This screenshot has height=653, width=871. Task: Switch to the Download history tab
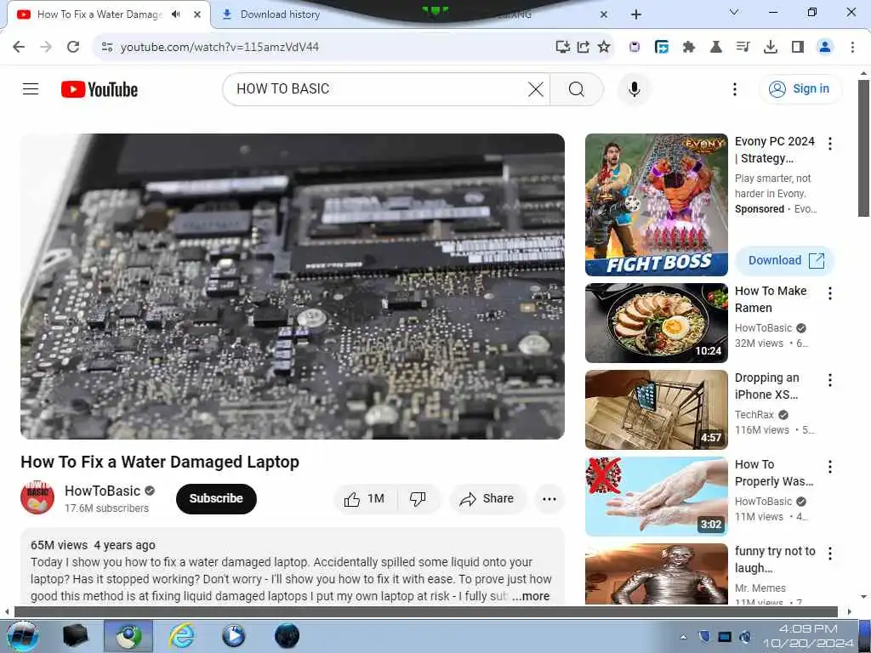(x=280, y=14)
